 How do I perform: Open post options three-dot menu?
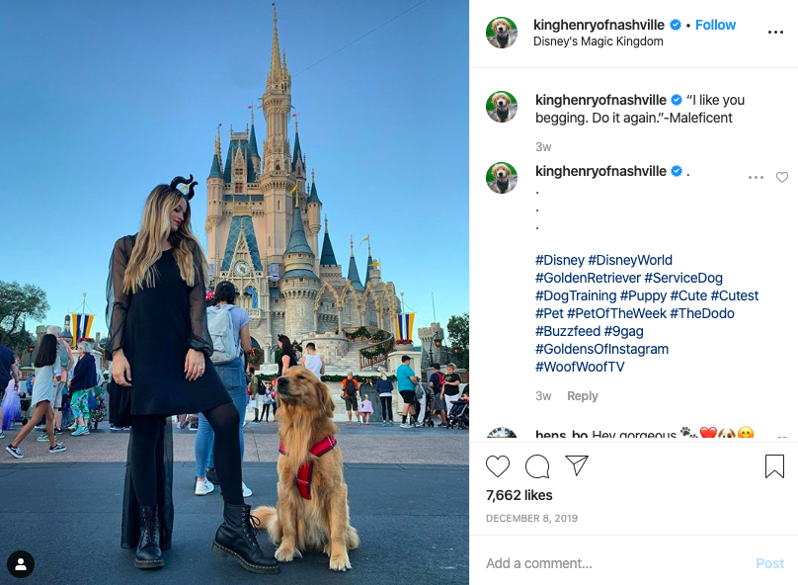pyautogui.click(x=775, y=32)
